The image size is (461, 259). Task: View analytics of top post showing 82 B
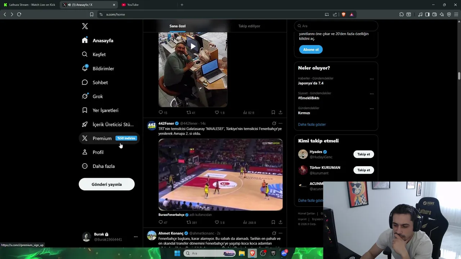pos(249,112)
